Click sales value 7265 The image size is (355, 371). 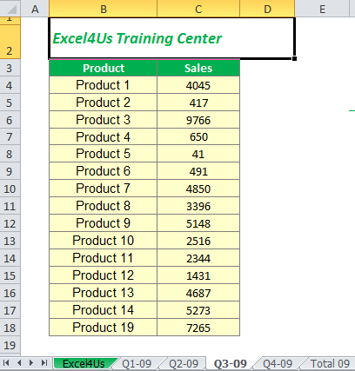(198, 328)
